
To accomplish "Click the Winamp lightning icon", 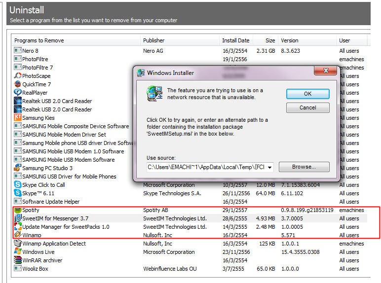I will point(17,235).
